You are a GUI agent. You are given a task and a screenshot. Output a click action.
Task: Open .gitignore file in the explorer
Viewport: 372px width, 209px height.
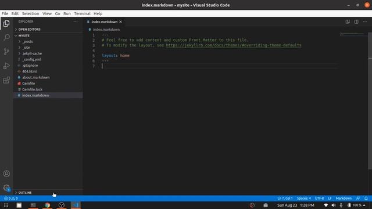tap(48, 66)
